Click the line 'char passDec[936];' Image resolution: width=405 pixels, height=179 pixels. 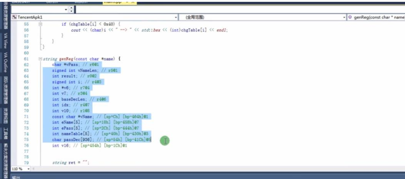point(101,140)
